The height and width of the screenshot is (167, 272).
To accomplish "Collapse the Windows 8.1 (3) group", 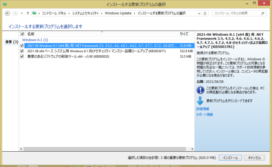I will click(x=35, y=40).
